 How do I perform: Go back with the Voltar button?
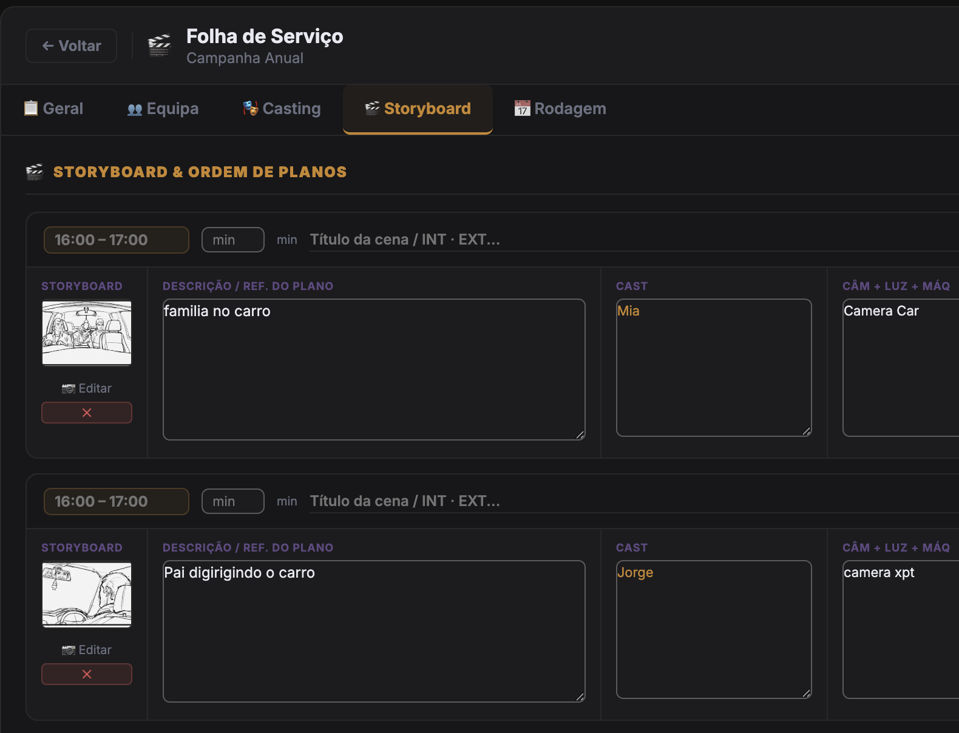click(x=71, y=46)
